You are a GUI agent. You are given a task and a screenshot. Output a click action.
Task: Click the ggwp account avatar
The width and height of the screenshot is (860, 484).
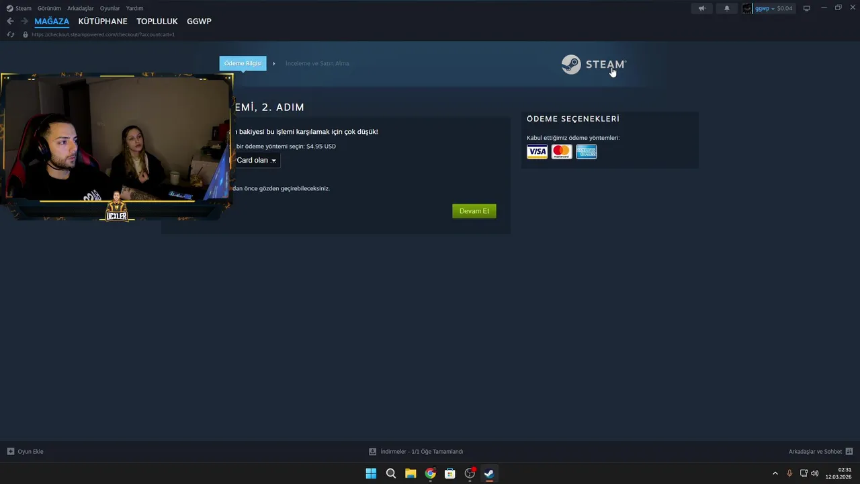pos(747,8)
